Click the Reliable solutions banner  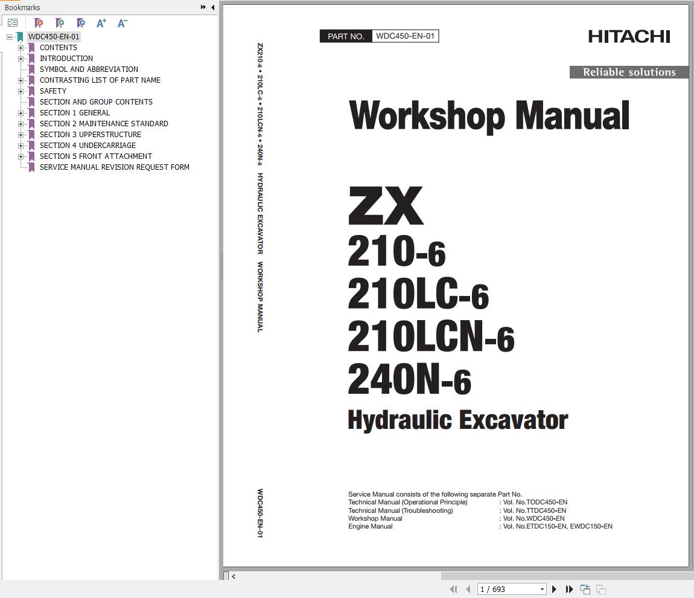click(x=629, y=72)
